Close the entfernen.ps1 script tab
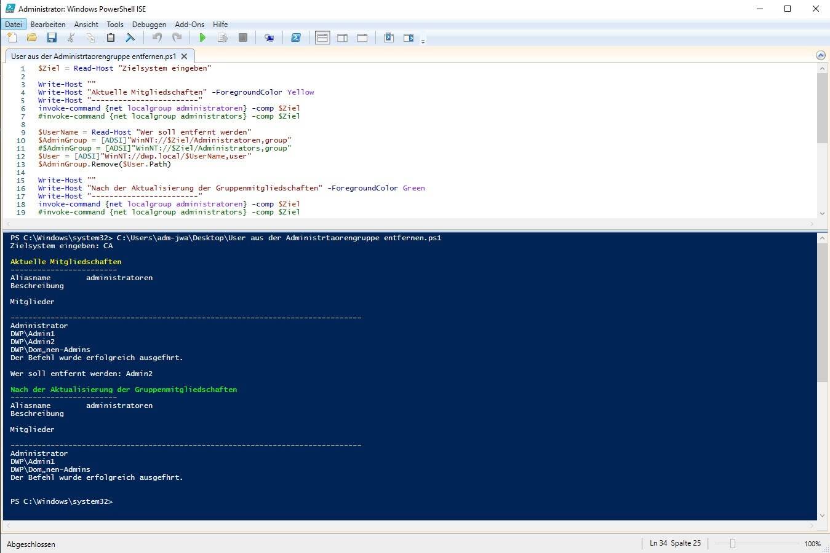The height and width of the screenshot is (553, 830). tap(184, 56)
